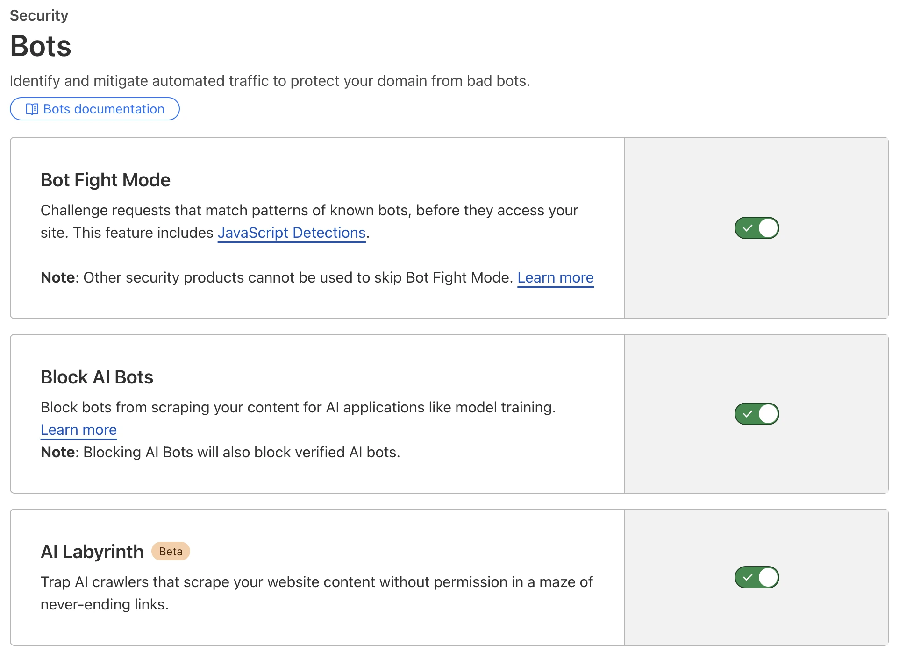Click the 'Blocking AI Bots will also block' note
899x652 pixels.
(221, 452)
